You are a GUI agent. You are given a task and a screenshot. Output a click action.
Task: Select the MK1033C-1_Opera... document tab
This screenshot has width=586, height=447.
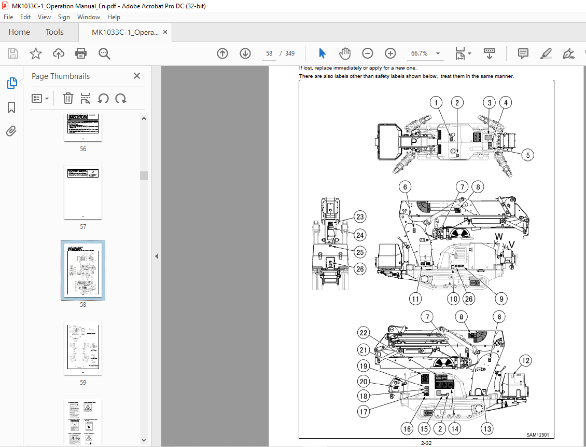tap(125, 32)
